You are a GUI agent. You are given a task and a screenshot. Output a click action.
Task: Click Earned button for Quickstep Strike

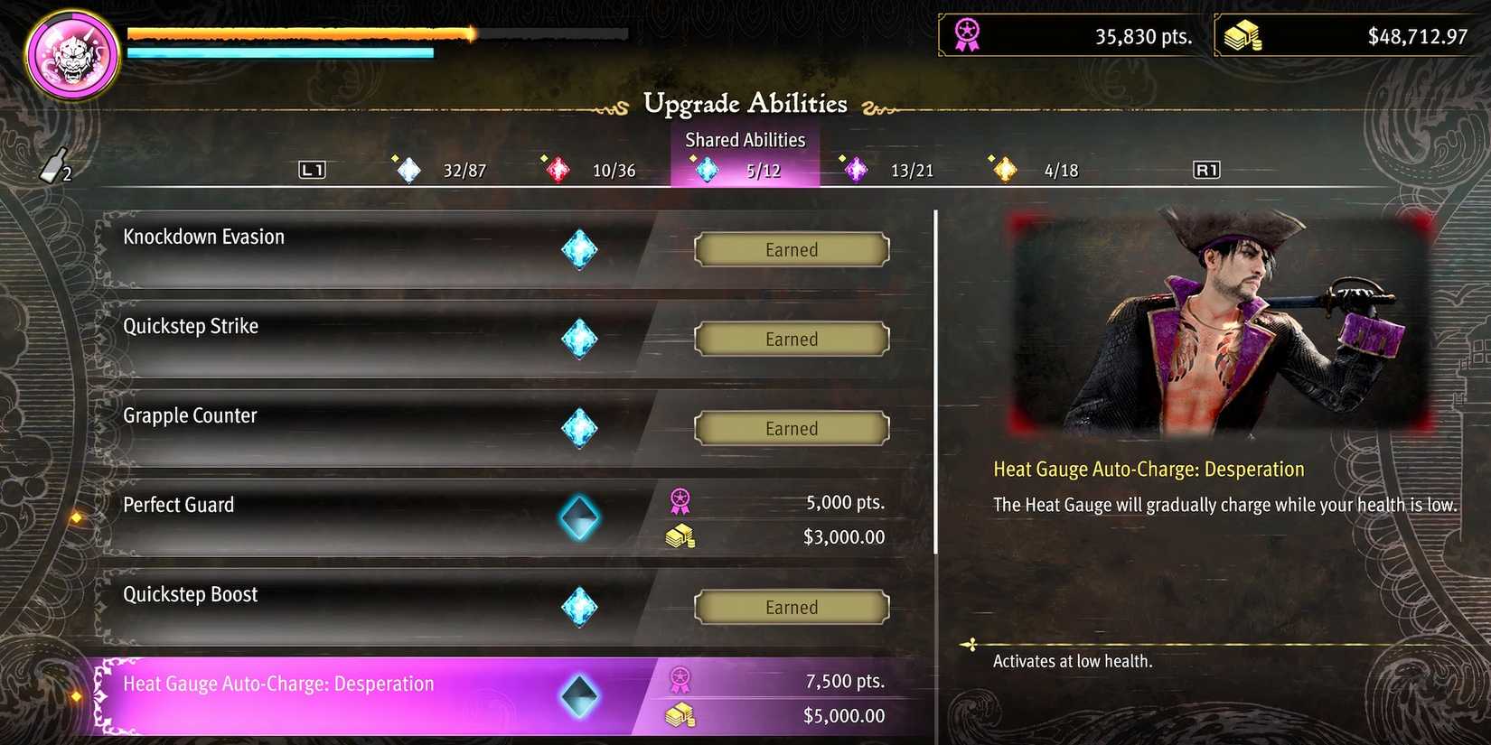pyautogui.click(x=792, y=339)
